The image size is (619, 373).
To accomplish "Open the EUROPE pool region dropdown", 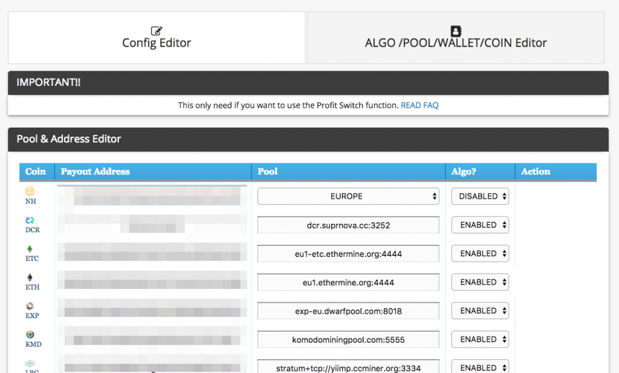I will (x=348, y=196).
